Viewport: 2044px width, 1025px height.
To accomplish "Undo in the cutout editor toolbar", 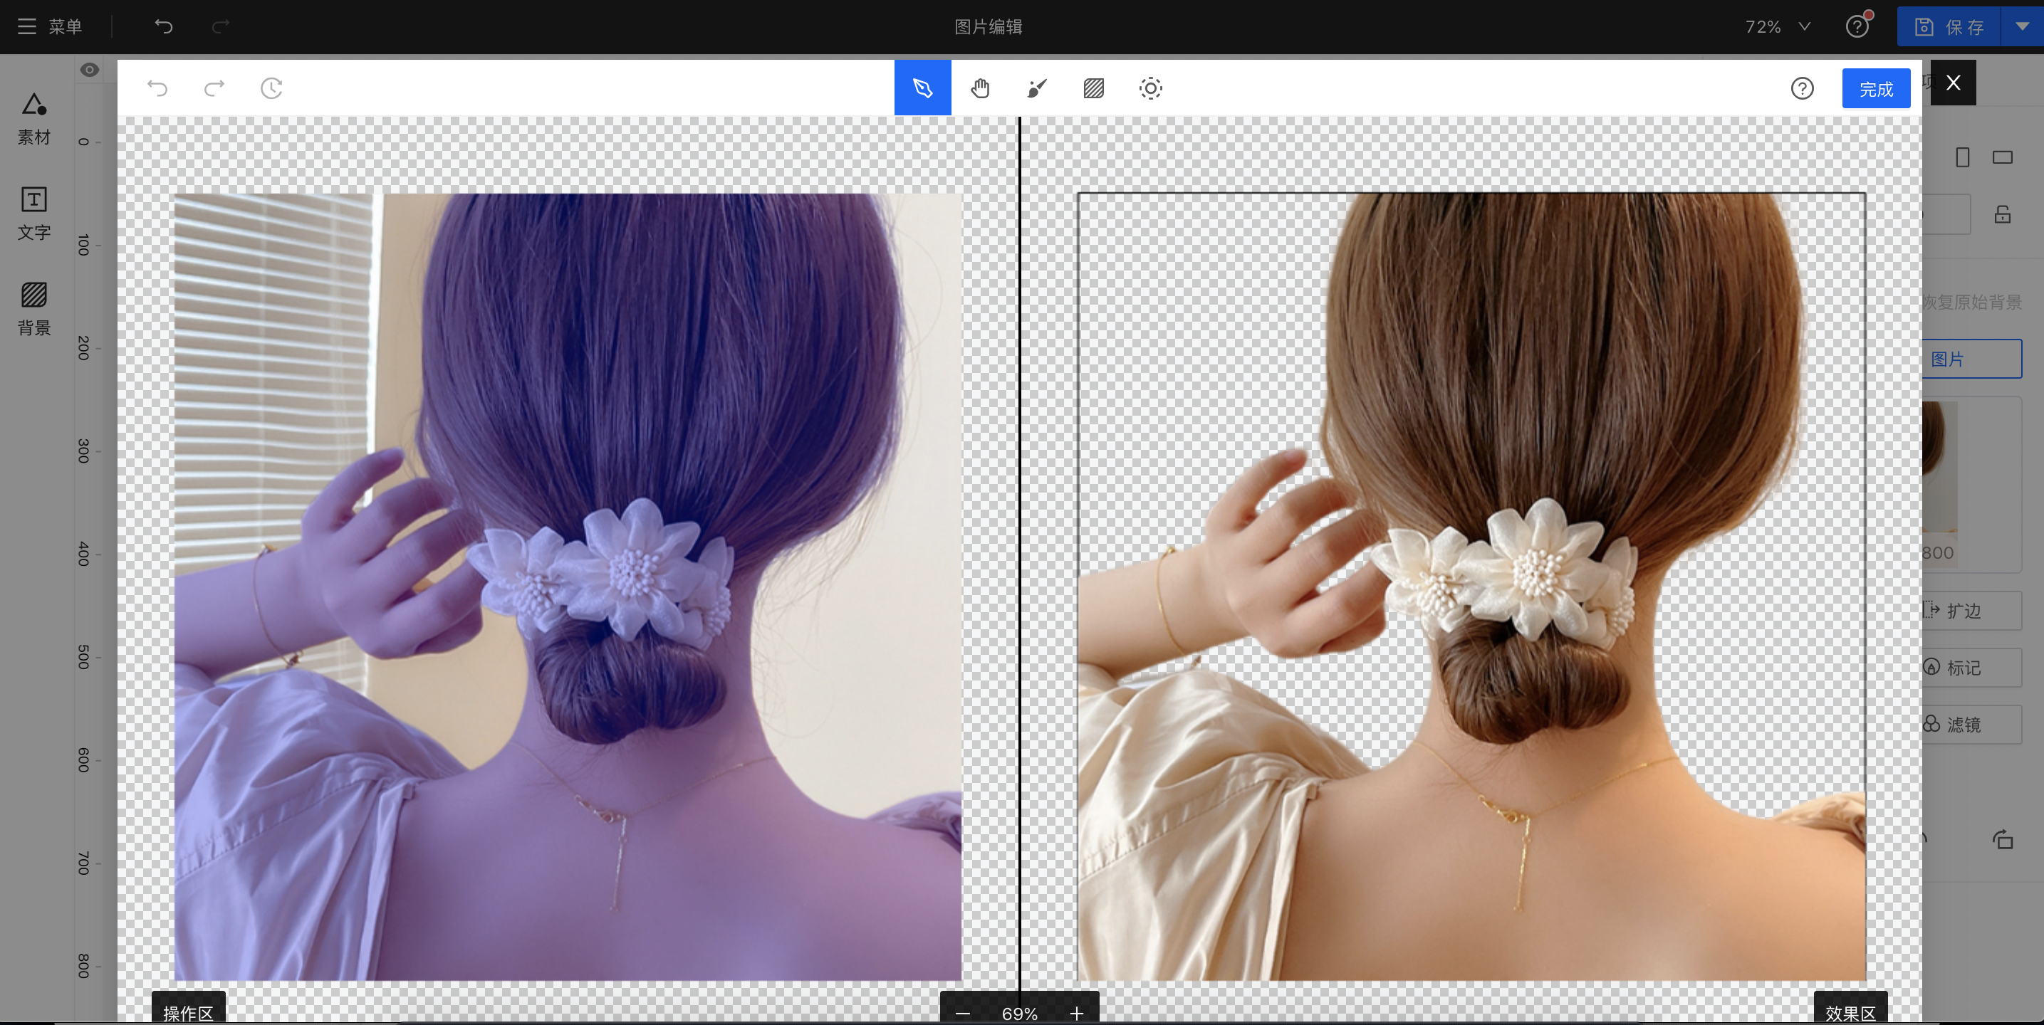I will 157,88.
